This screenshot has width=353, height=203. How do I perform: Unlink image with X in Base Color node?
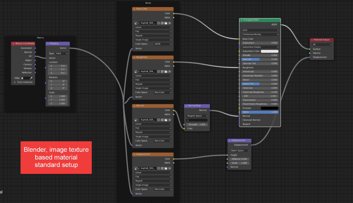click(170, 23)
